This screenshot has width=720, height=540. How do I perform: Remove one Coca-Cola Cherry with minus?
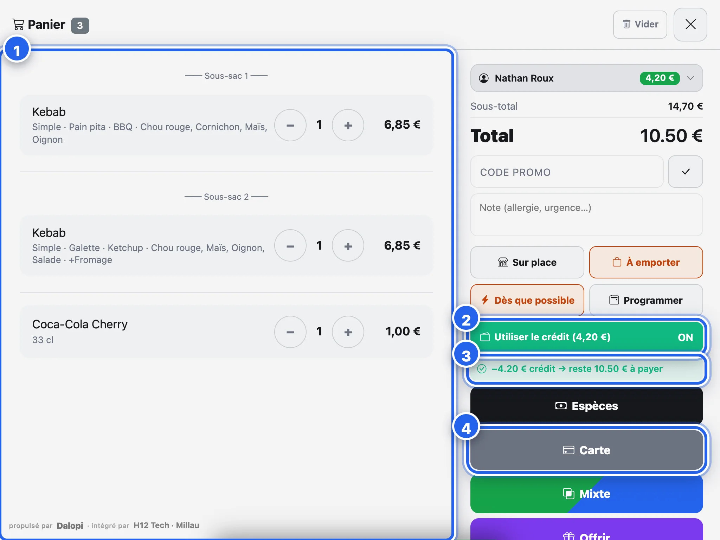(x=290, y=332)
